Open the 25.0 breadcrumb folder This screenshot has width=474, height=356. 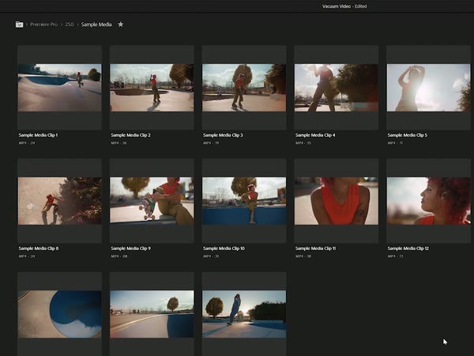(x=70, y=25)
